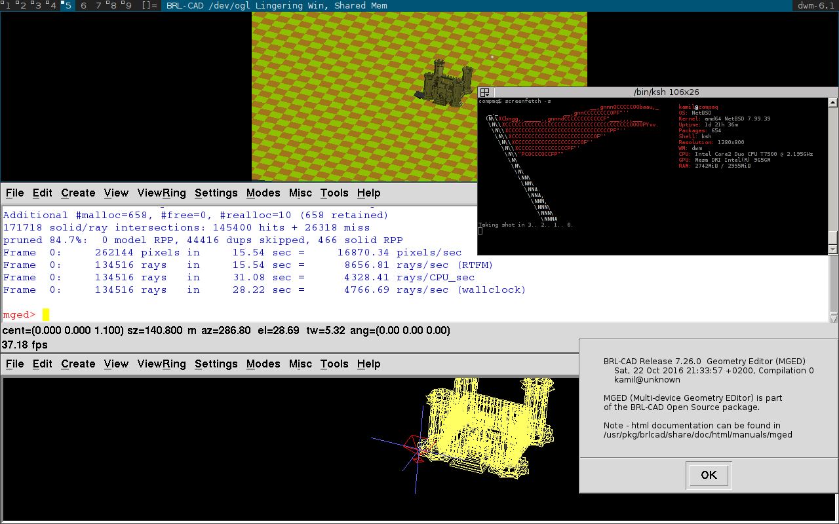Viewport: 839px width, 524px height.
Task: Open the ksh terminal window menu icon
Action: pos(484,92)
